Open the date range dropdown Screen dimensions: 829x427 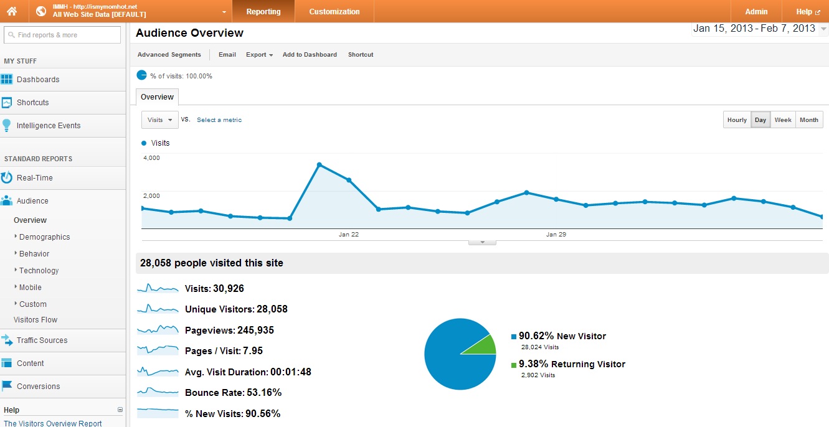tap(760, 29)
